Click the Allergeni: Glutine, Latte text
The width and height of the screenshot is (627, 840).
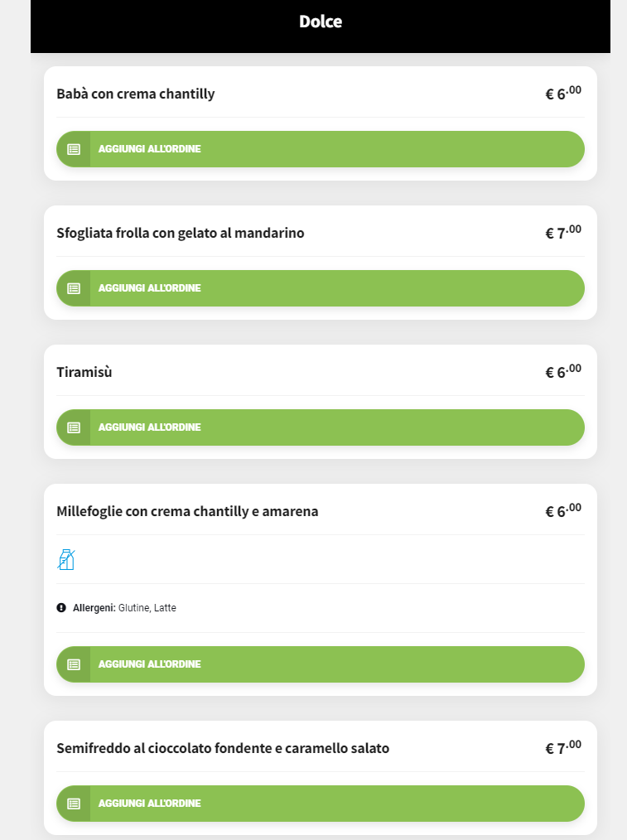coord(124,608)
